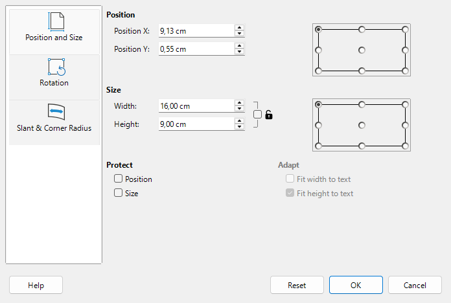Select bottom-left base point in Size grid
The height and width of the screenshot is (303, 451).
click(318, 146)
